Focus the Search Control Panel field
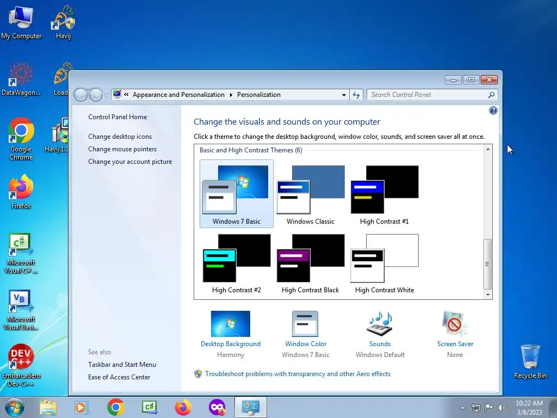 pos(432,95)
